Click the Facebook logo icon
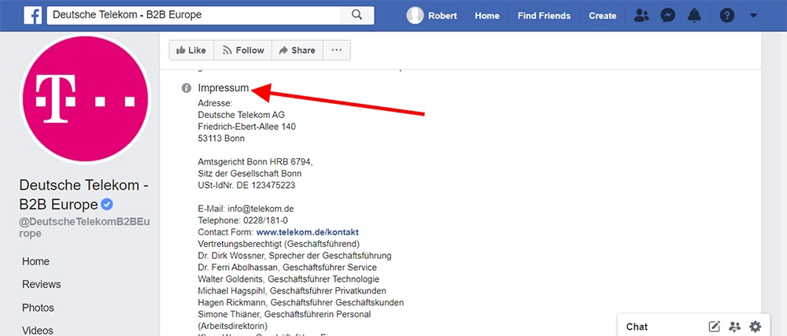This screenshot has height=336, width=787. pyautogui.click(x=32, y=15)
